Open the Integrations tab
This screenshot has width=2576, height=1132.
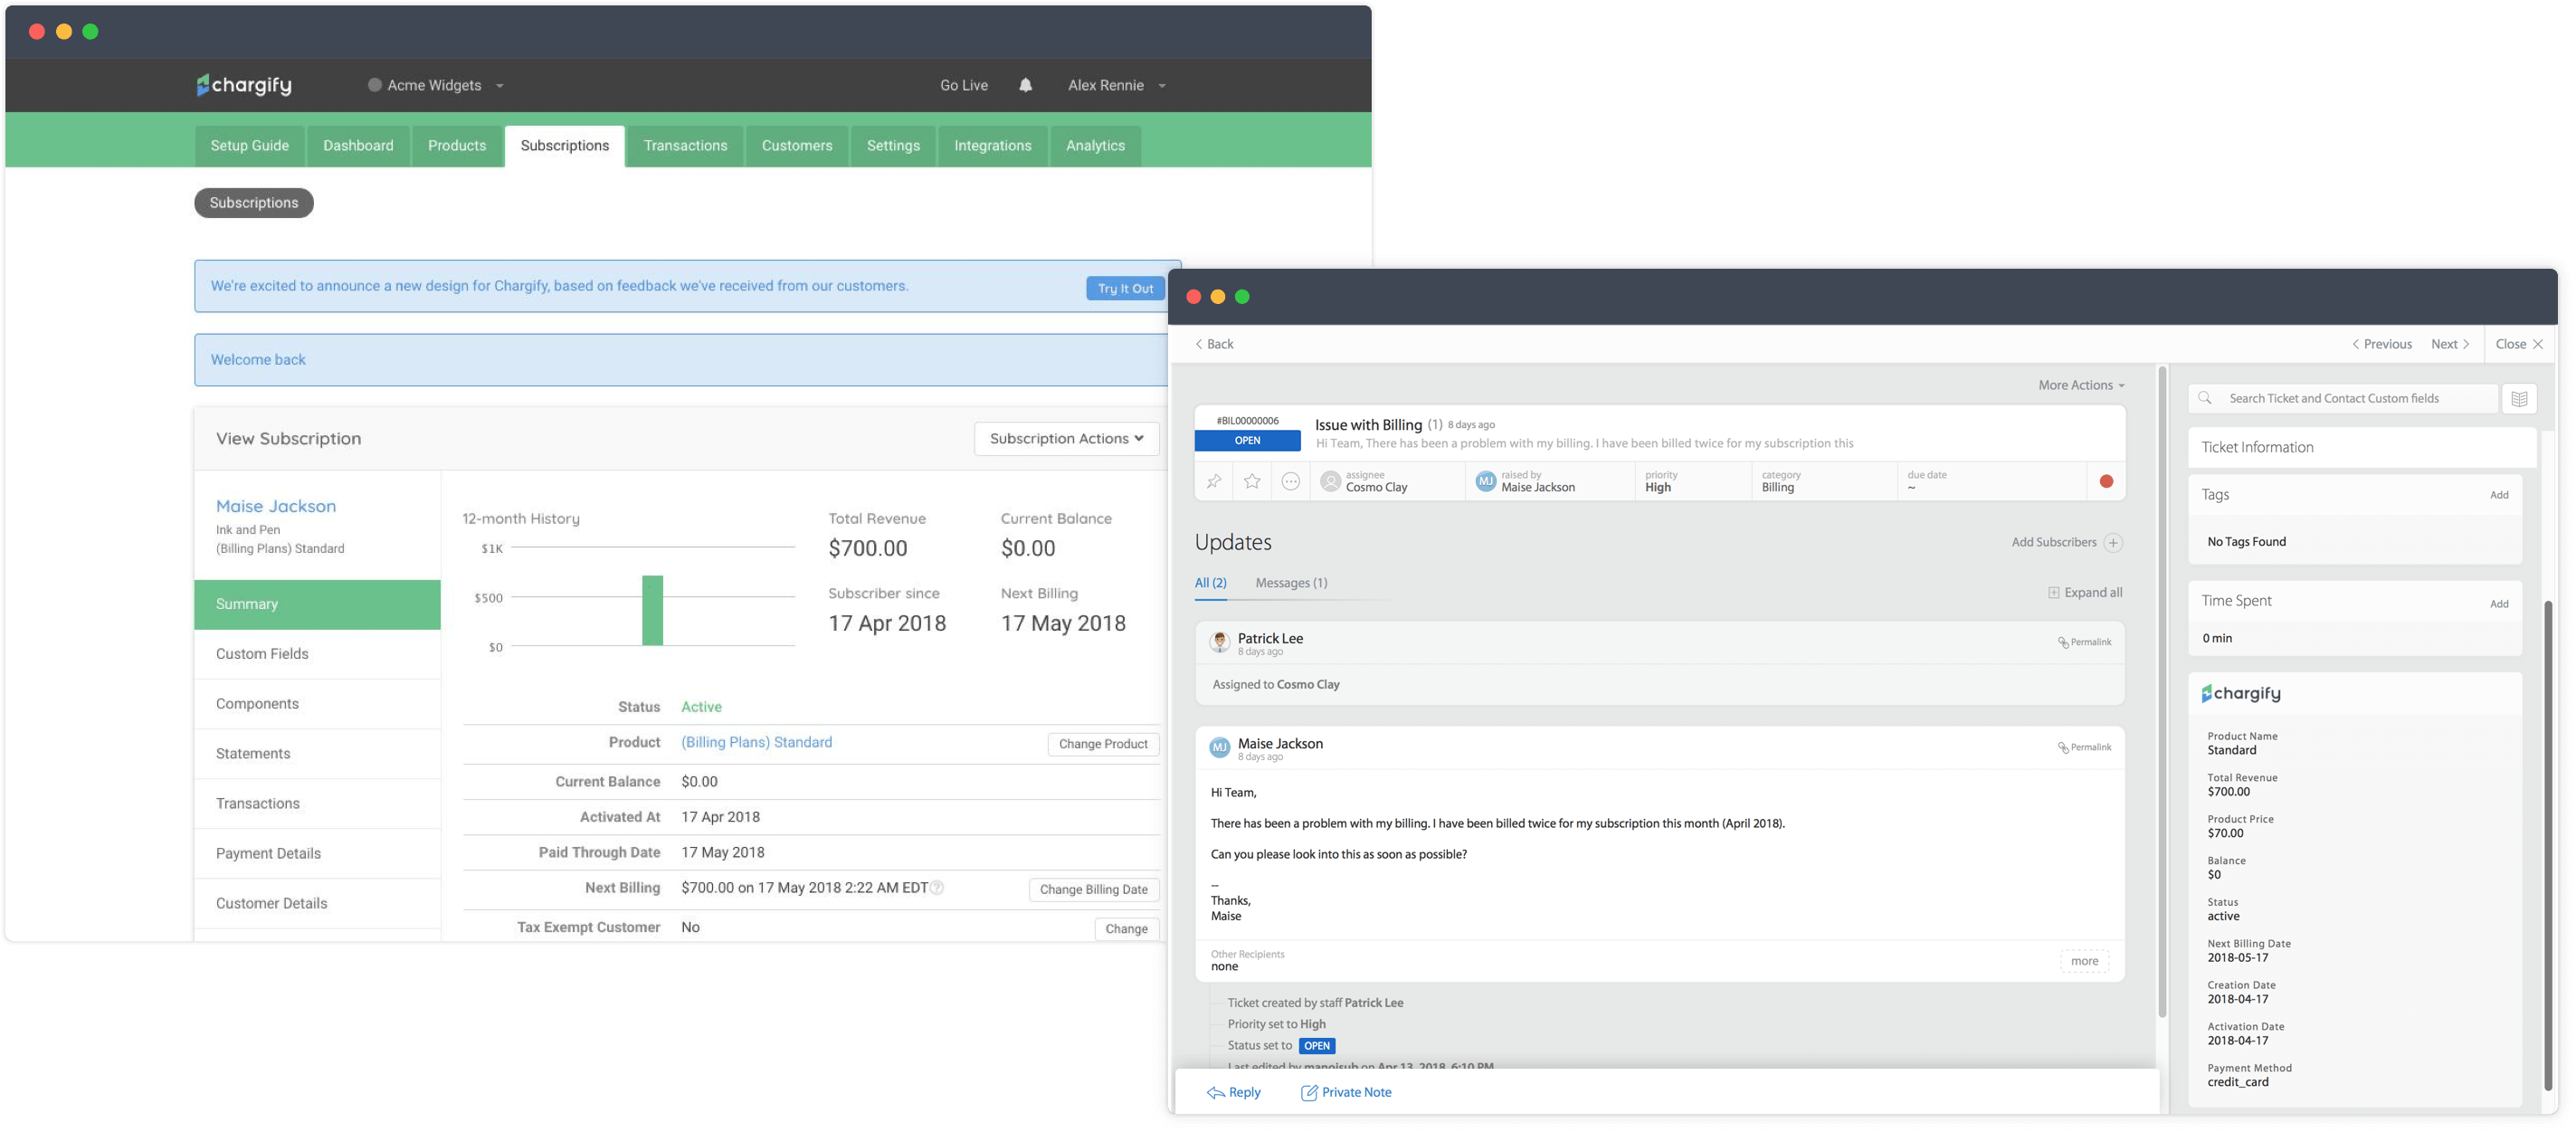point(992,145)
